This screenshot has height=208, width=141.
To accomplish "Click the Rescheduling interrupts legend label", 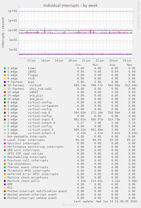I will pos(27,157).
